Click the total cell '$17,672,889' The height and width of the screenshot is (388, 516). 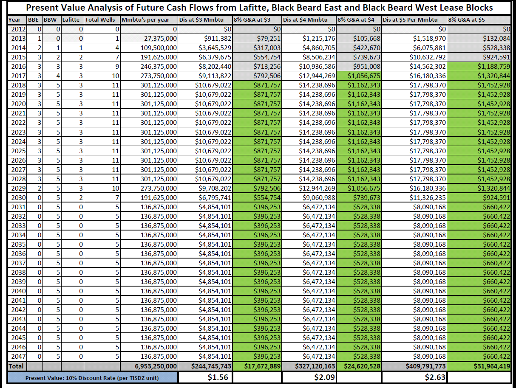click(x=257, y=366)
